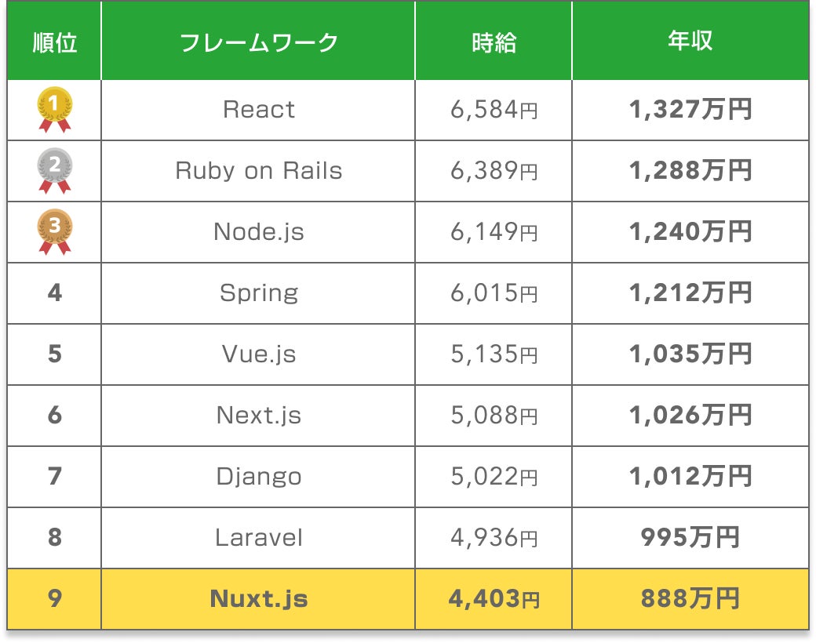Click the bronze third-place medal icon
This screenshot has width=816, height=643.
pyautogui.click(x=54, y=231)
